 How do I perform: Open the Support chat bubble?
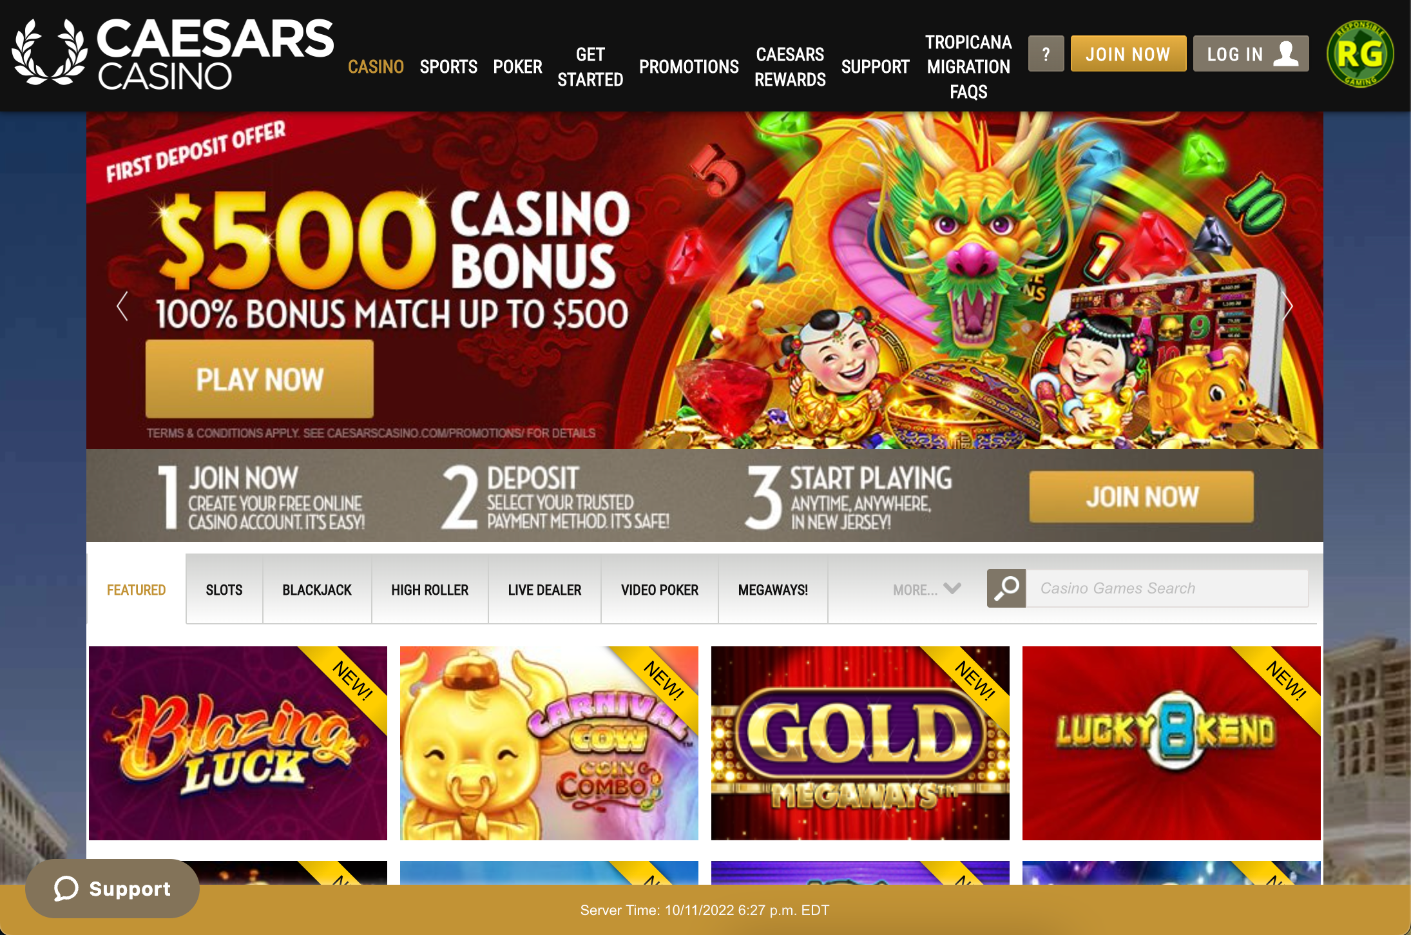[112, 889]
